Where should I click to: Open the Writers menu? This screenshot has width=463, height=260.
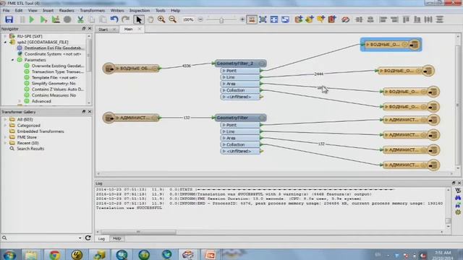pos(117,10)
